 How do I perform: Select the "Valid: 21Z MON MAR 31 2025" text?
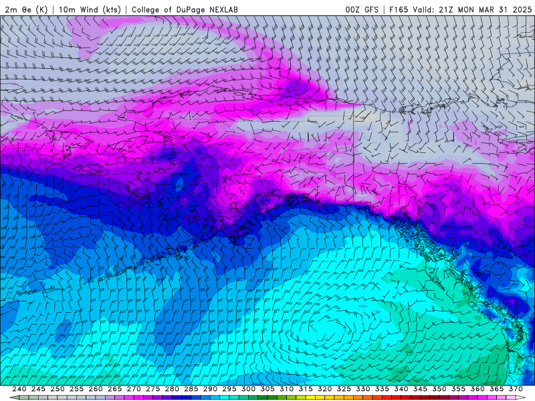point(472,9)
